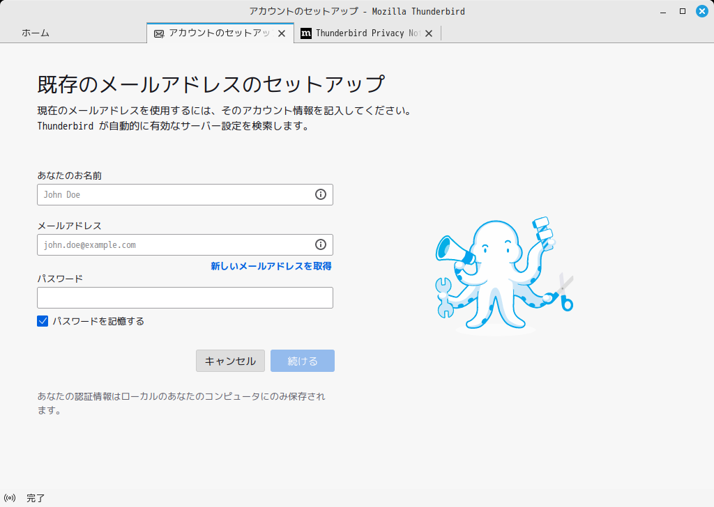Close the アカウントのセットアップ tab
Image resolution: width=714 pixels, height=507 pixels.
[x=282, y=33]
